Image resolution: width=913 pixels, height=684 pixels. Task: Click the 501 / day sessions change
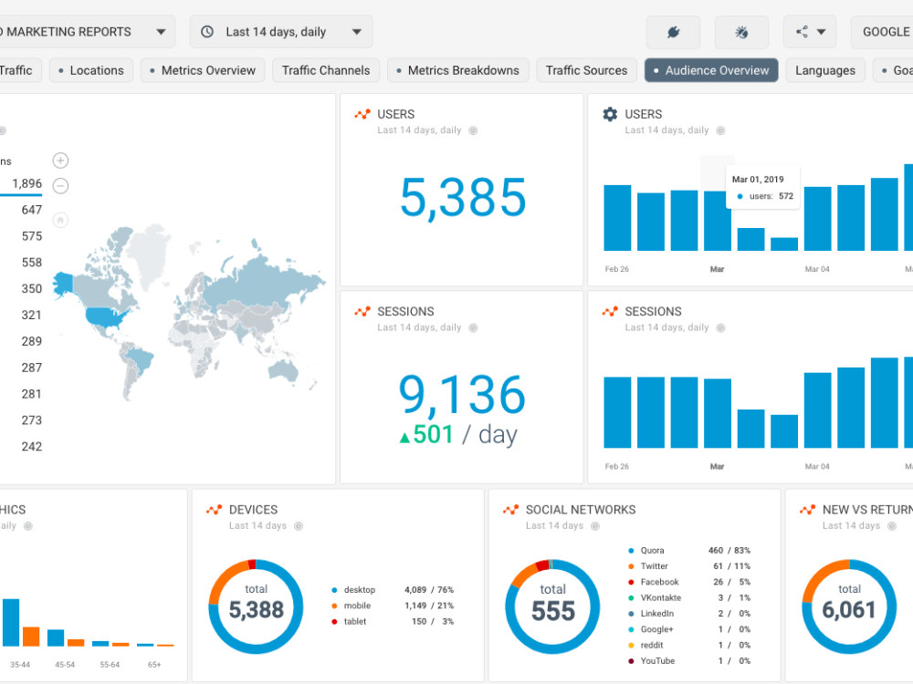click(x=458, y=434)
